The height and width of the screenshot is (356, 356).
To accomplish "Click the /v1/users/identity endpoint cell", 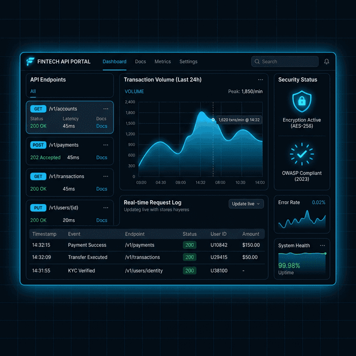I will tap(144, 271).
